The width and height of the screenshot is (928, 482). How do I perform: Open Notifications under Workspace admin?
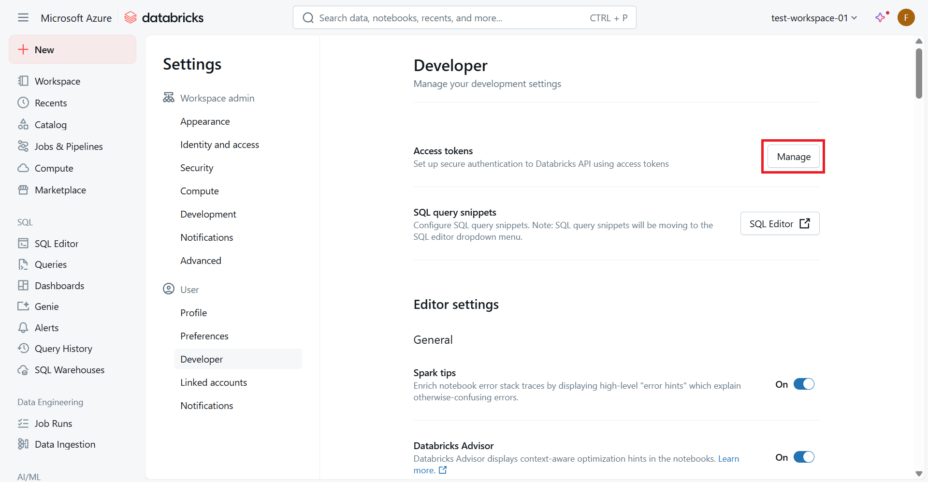pyautogui.click(x=206, y=237)
